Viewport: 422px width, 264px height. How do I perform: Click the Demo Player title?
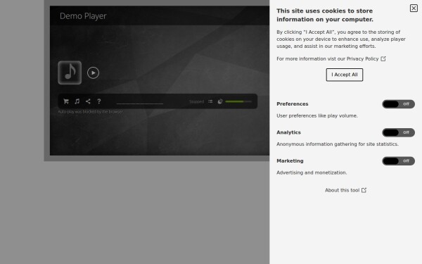click(83, 16)
